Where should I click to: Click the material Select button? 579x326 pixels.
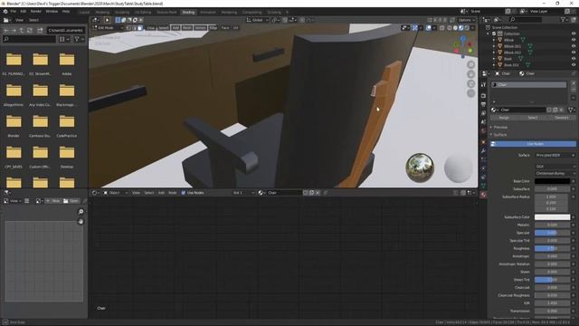point(533,118)
